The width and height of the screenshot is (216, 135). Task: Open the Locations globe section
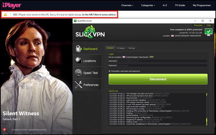coord(88,61)
